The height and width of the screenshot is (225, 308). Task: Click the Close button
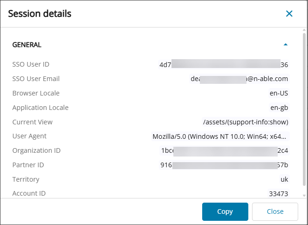point(275,211)
